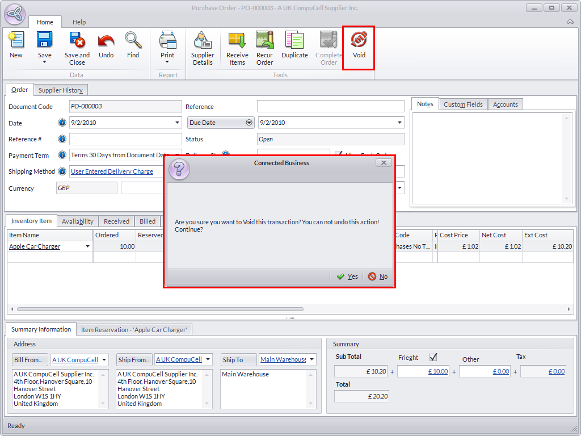Toggle the Freight checkbox in Summary
581x436 pixels.
click(433, 357)
